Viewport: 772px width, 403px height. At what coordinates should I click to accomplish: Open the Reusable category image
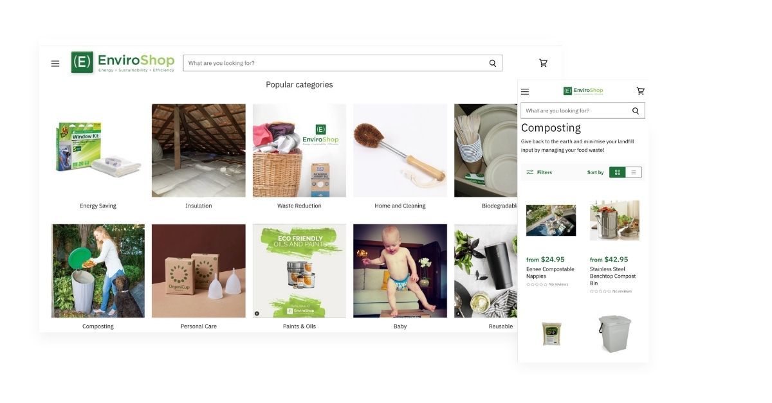[x=486, y=271]
